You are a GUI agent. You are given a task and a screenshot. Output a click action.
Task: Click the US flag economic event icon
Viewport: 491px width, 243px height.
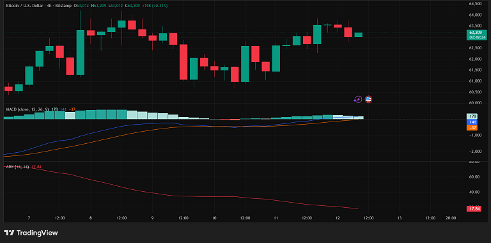pos(368,100)
